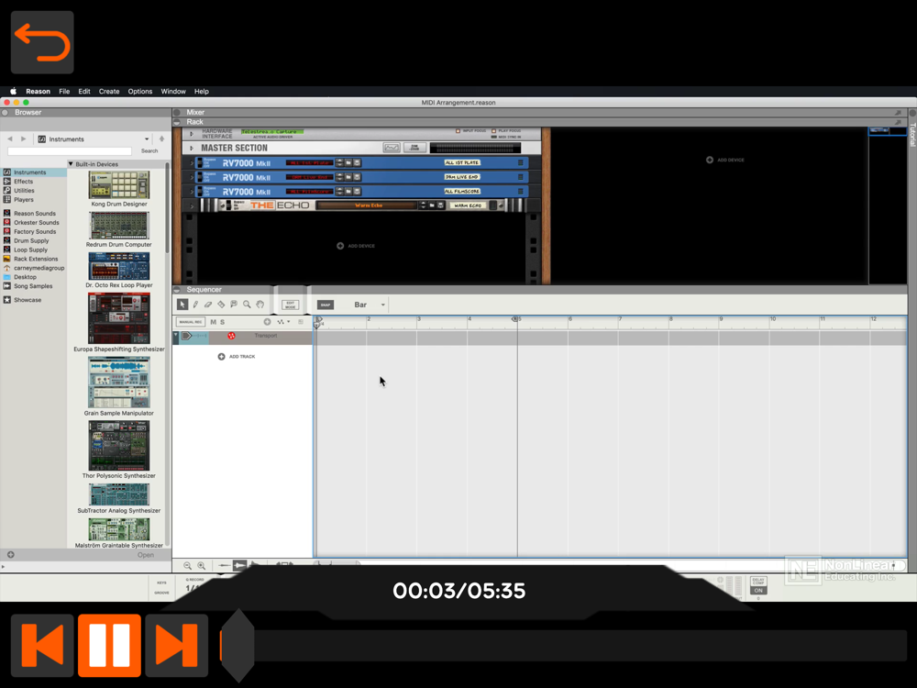The height and width of the screenshot is (688, 917).
Task: Select the Magnify tool in sequencer
Action: [247, 305]
